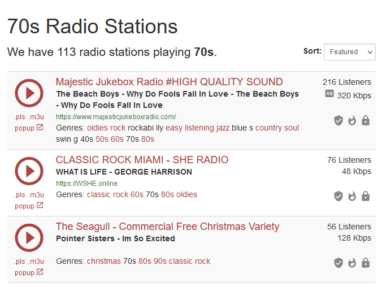
Task: Play Majestic Jukebox Radio station
Action: (x=29, y=94)
